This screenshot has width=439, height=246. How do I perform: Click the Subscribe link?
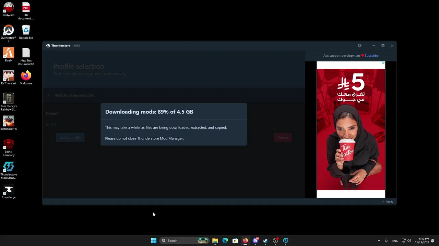point(371,56)
